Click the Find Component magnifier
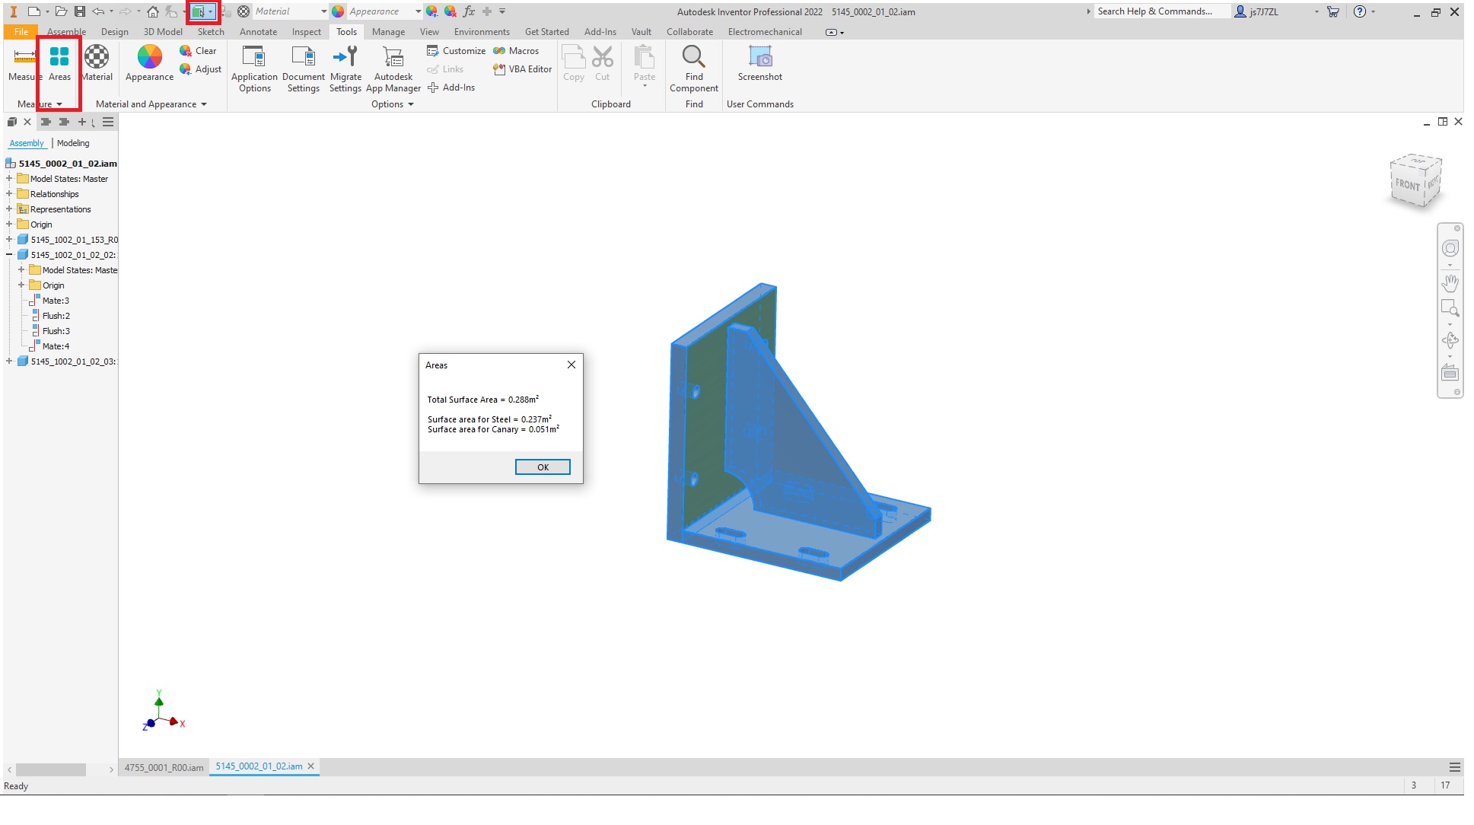The image size is (1474, 825). 693,58
